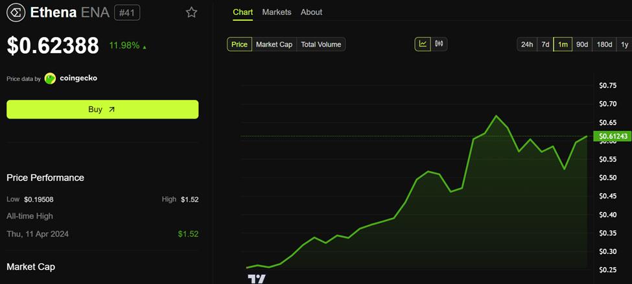This screenshot has width=632, height=284.
Task: Click the CoinGecko gecko logo
Action: click(50, 78)
